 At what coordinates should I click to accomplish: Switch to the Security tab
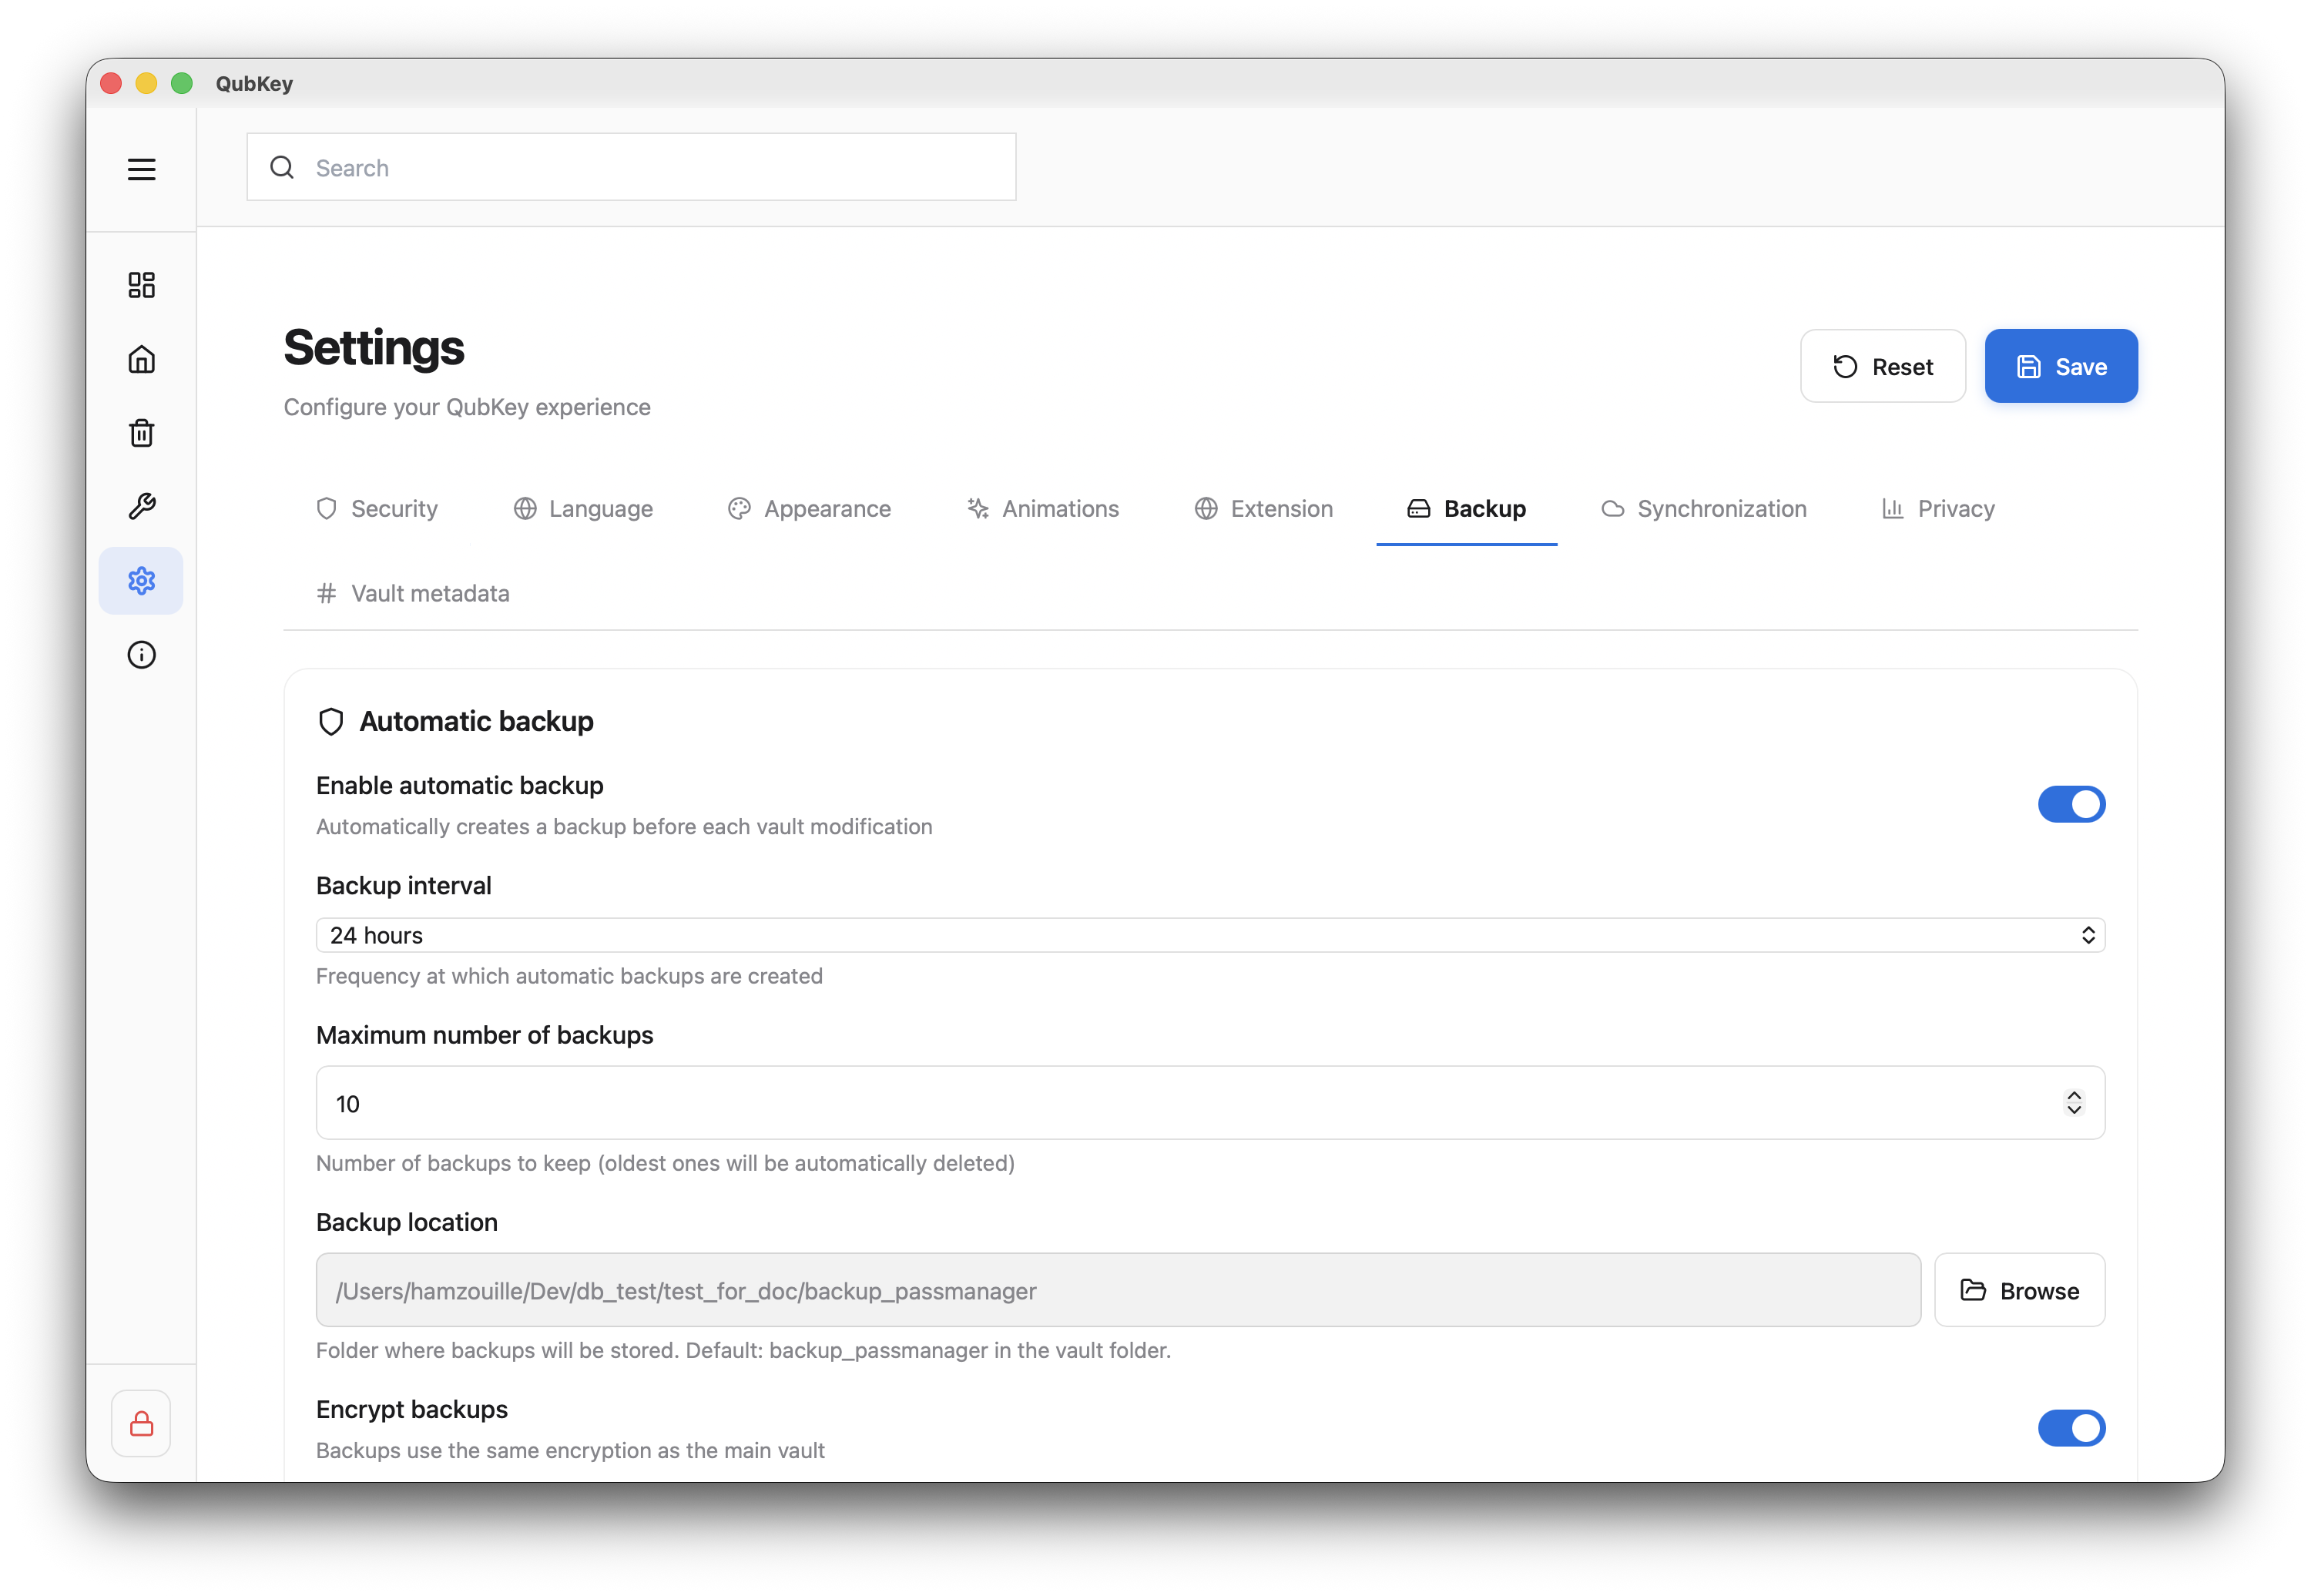377,509
